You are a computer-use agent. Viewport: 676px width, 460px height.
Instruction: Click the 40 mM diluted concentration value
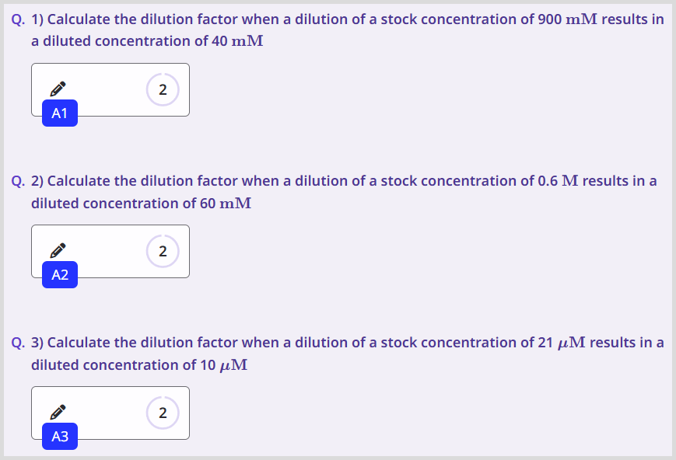click(x=237, y=41)
